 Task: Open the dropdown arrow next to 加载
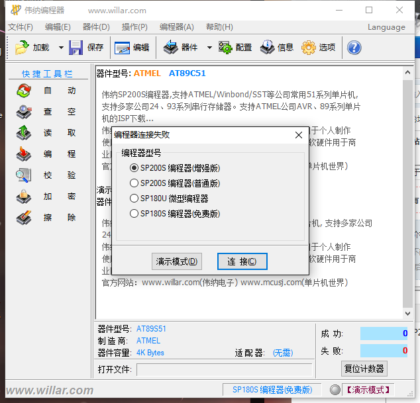61,48
